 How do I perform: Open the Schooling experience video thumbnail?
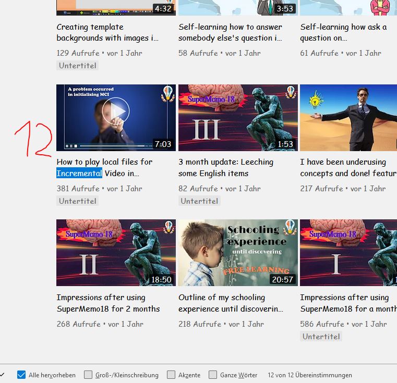click(238, 253)
